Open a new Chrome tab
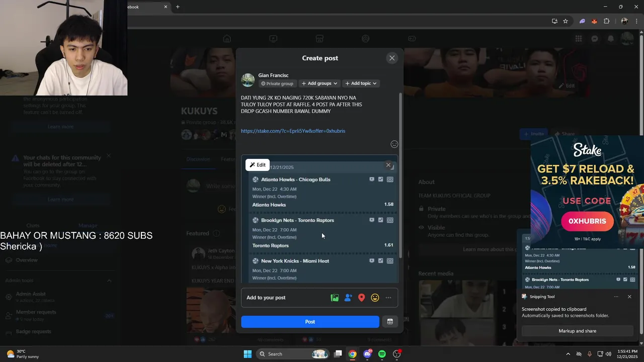The width and height of the screenshot is (644, 362). [x=178, y=7]
